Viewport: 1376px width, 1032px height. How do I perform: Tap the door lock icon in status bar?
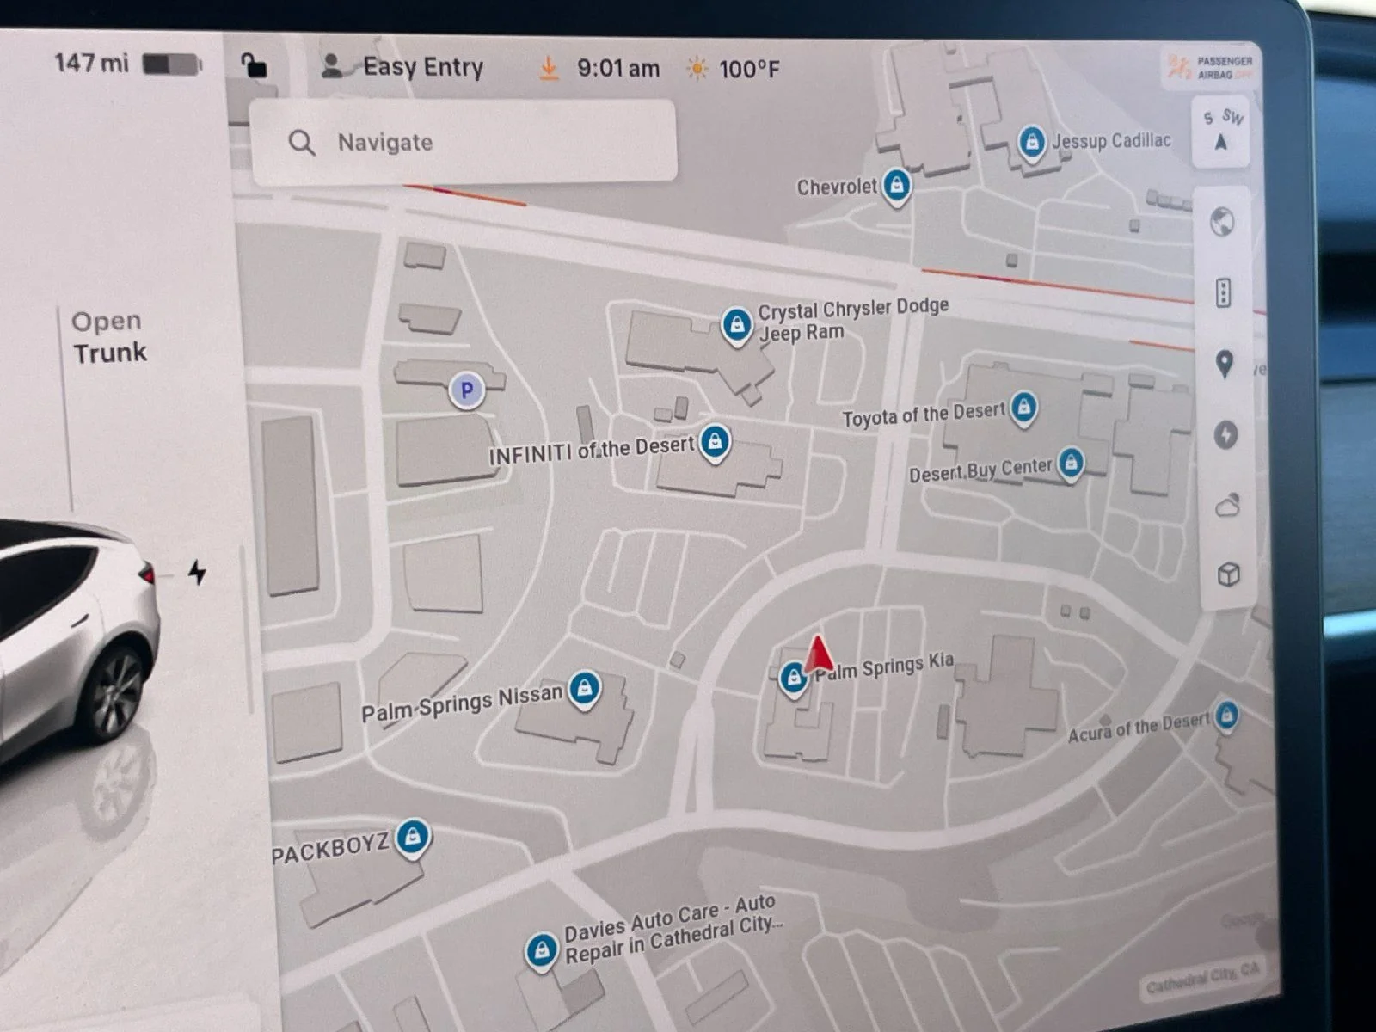pyautogui.click(x=253, y=65)
